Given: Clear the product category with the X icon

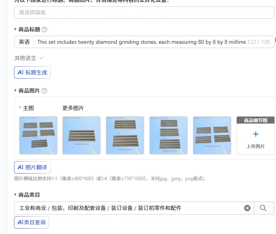Looking at the screenshot, I should pyautogui.click(x=247, y=208).
